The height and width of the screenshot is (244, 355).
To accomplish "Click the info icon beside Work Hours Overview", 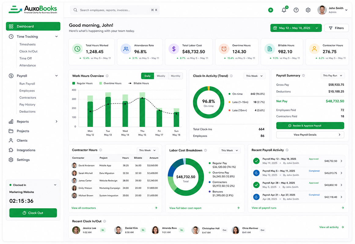I will pos(107,76).
